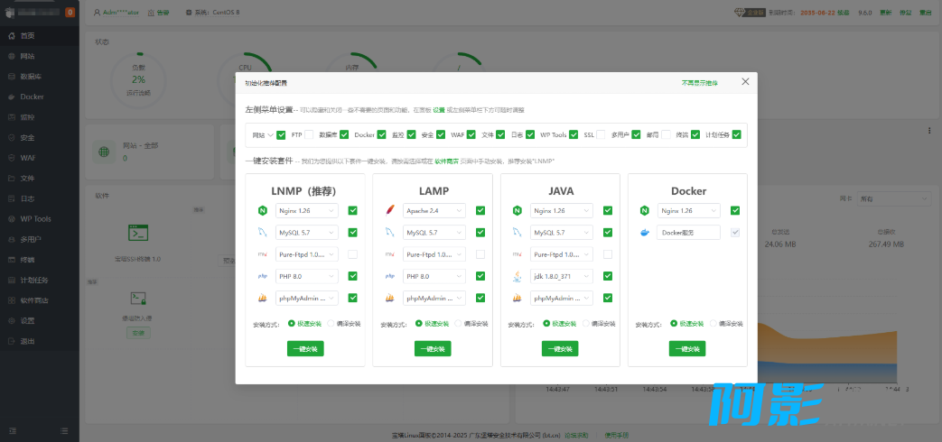This screenshot has width=942, height=442.
Task: Open 多用户 in the left sidebar
Action: [x=32, y=239]
